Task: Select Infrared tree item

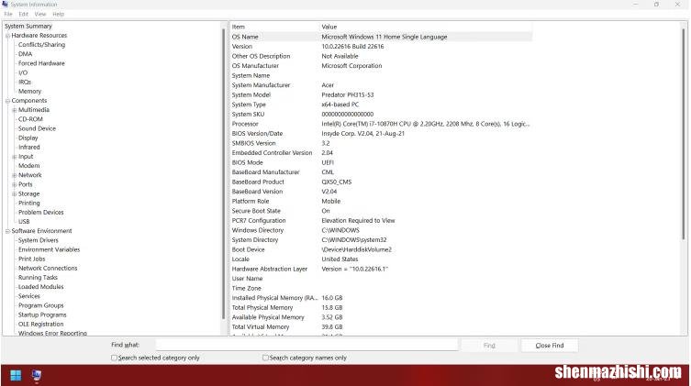Action: pos(29,147)
